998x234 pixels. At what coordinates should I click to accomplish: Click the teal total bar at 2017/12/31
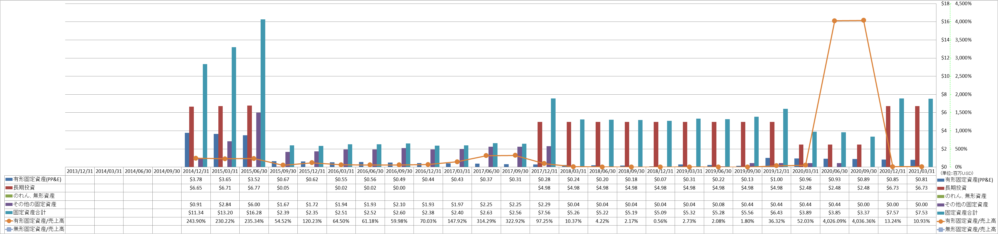pos(553,133)
